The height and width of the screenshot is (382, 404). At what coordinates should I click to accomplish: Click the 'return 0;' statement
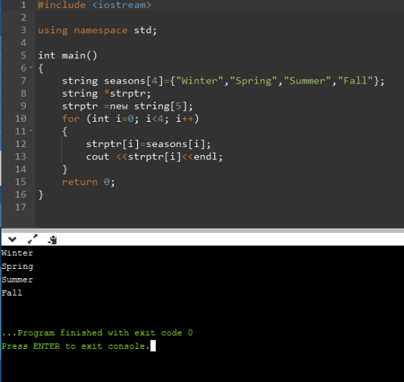click(x=88, y=182)
